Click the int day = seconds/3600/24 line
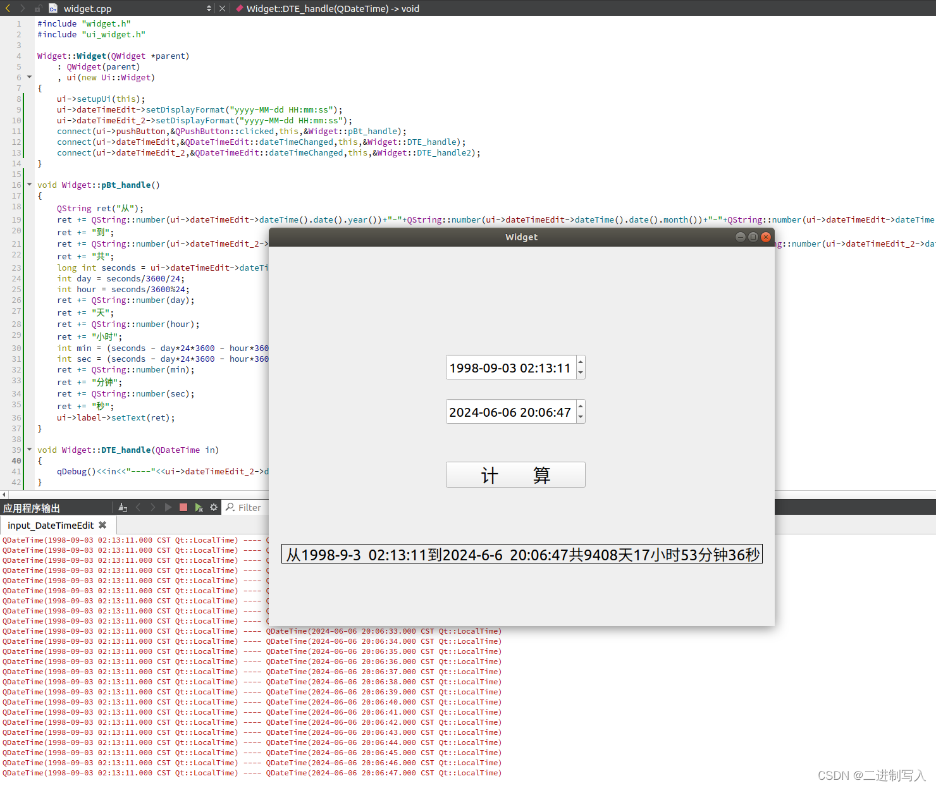936x788 pixels. tap(121, 278)
